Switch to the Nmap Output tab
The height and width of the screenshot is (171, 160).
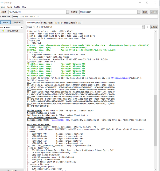click(x=33, y=23)
